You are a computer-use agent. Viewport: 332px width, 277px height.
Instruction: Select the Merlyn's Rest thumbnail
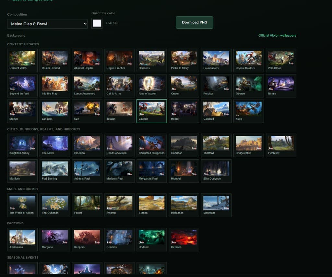pos(119,171)
